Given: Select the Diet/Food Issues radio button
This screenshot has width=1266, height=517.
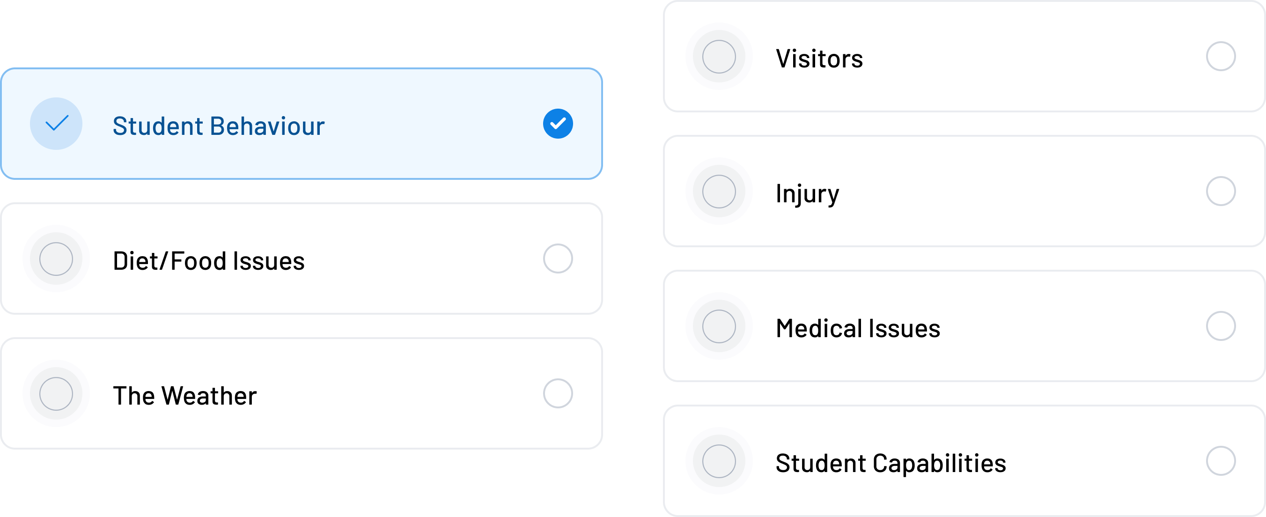Looking at the screenshot, I should 557,258.
